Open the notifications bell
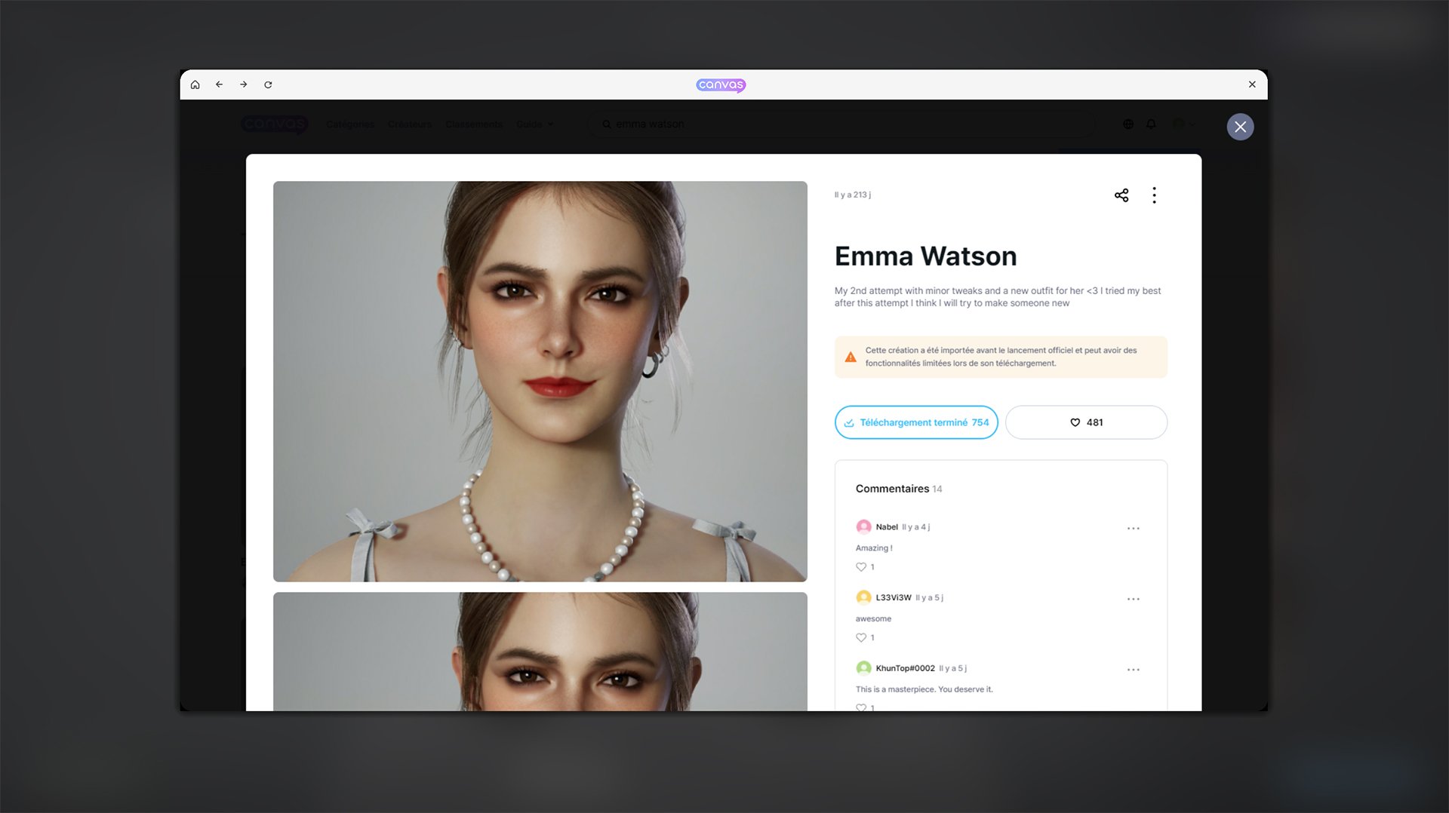Screen dimensions: 1449x813 (1151, 124)
